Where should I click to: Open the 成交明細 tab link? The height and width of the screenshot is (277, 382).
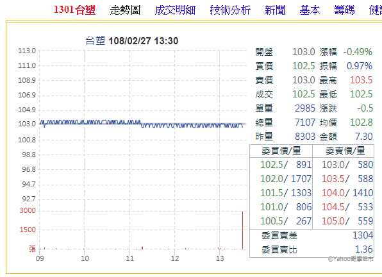[x=175, y=10]
